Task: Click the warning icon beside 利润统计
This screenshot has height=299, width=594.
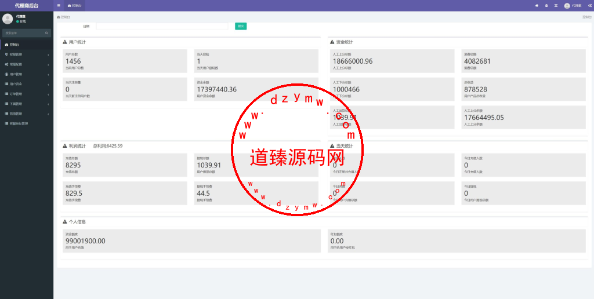Action: click(65, 145)
